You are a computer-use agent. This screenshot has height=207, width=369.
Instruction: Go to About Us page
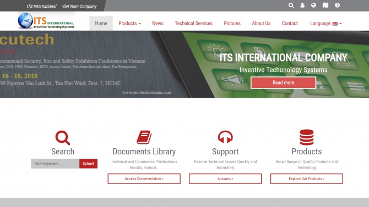pyautogui.click(x=261, y=23)
